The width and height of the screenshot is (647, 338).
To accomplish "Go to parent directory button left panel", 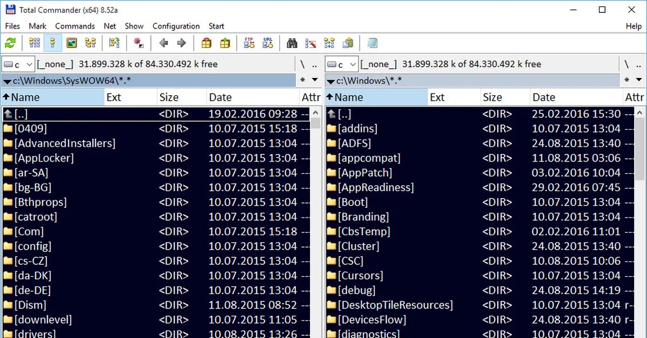I will point(315,64).
